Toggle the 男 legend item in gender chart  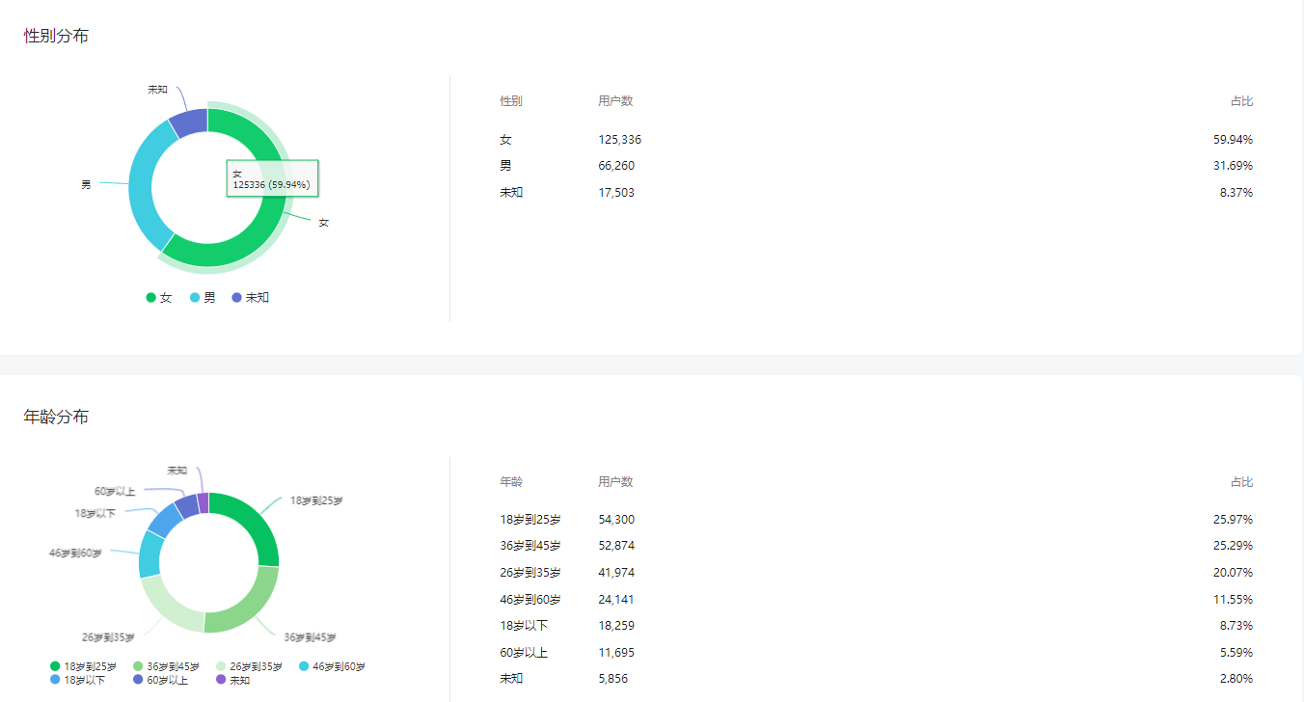[x=204, y=298]
